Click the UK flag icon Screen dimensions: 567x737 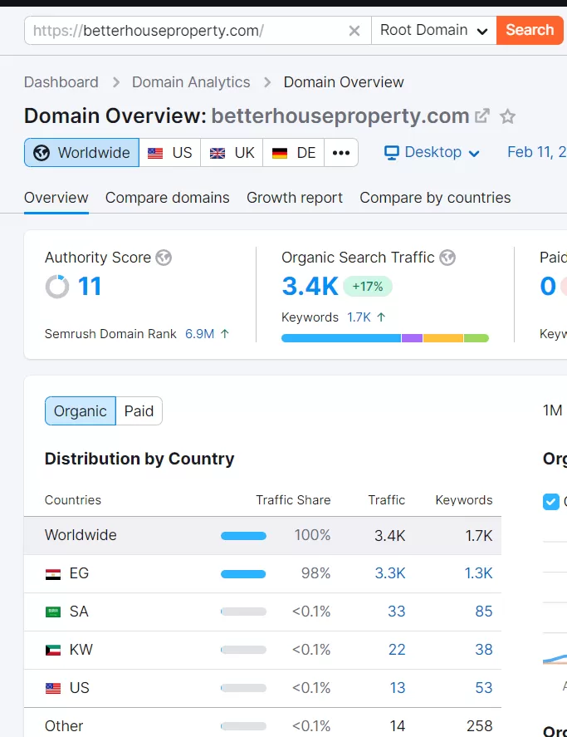tap(217, 153)
